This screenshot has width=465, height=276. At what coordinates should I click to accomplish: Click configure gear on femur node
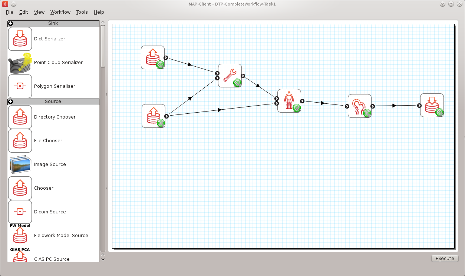pos(367,113)
